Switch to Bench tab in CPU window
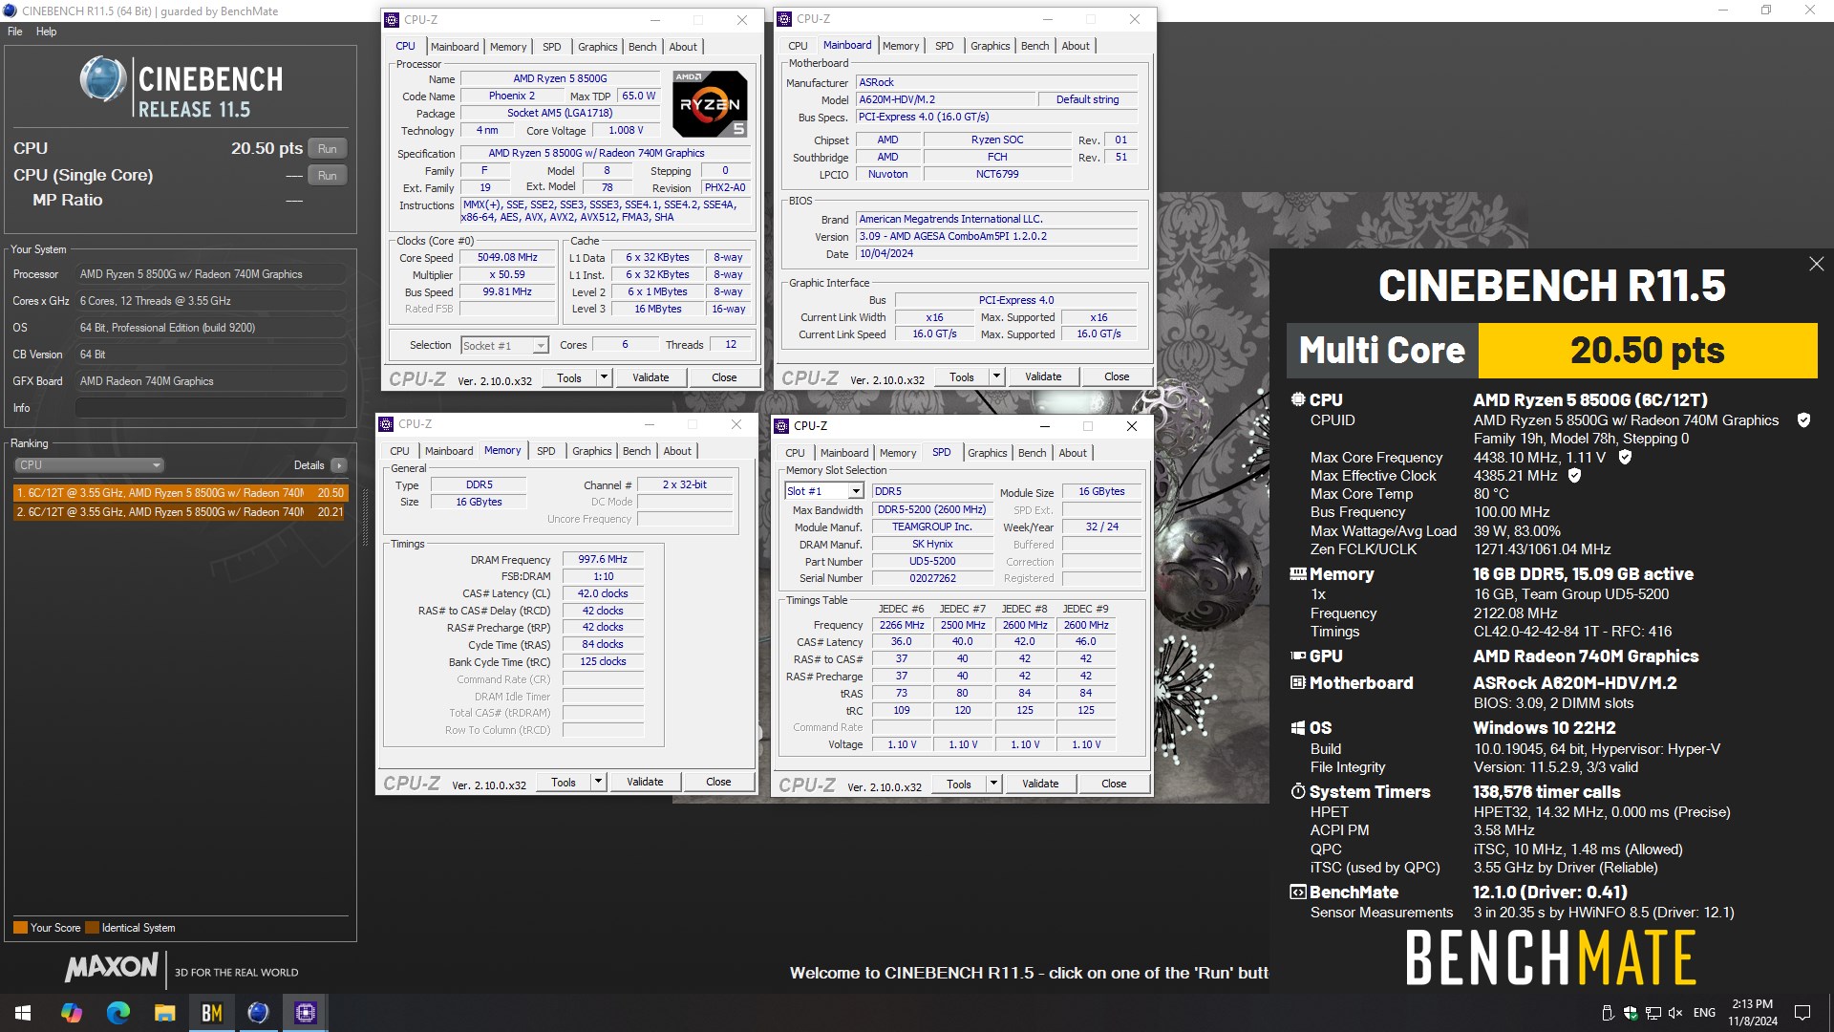 pos(642,47)
